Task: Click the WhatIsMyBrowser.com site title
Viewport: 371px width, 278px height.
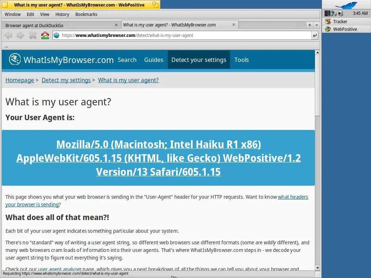Action: tap(68, 60)
